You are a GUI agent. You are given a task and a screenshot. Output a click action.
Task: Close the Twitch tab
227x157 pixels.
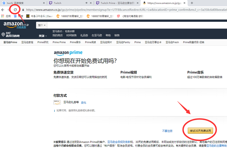91,3
